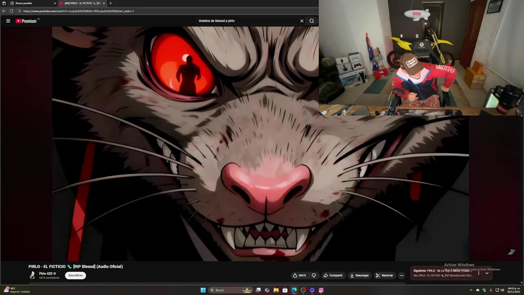Open playlist options three-dot menu
The image size is (524, 295).
click(479, 273)
